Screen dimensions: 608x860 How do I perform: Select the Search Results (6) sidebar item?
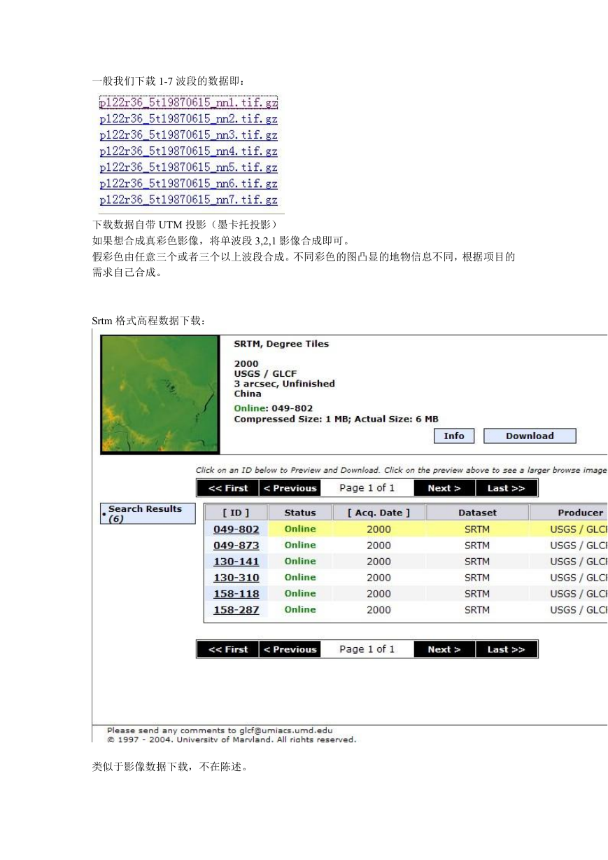tap(148, 513)
